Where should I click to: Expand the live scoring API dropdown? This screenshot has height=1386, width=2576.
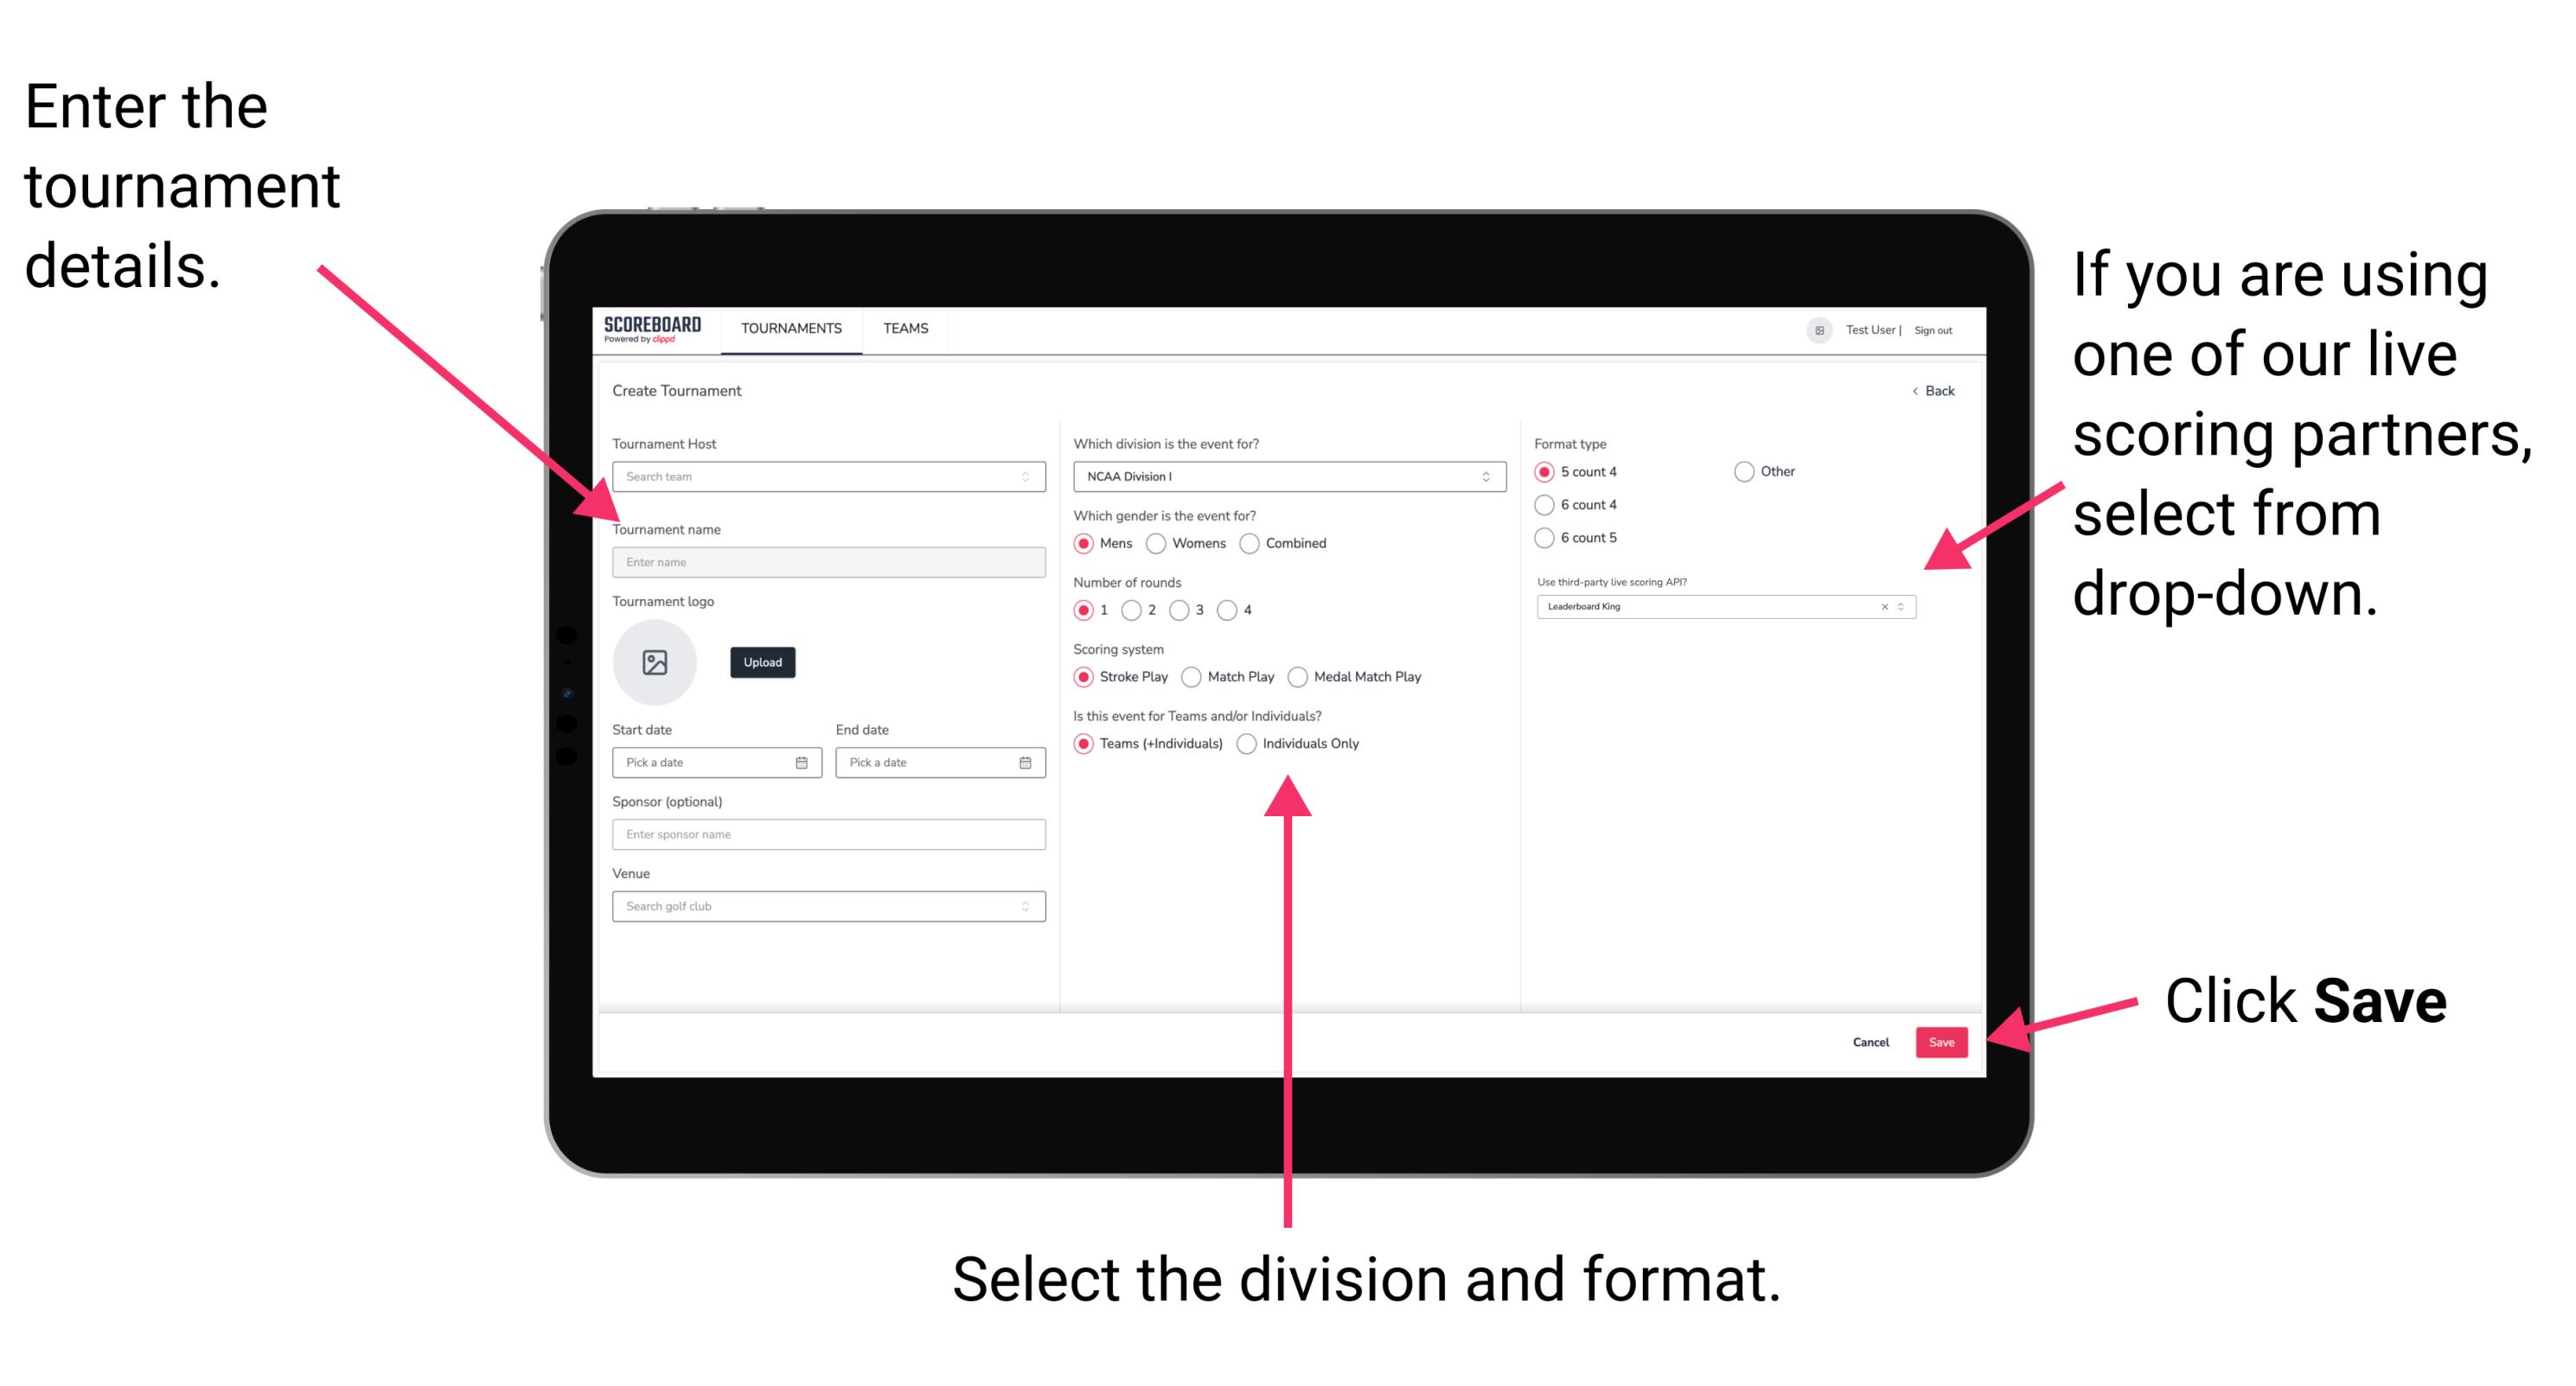[x=1905, y=608]
